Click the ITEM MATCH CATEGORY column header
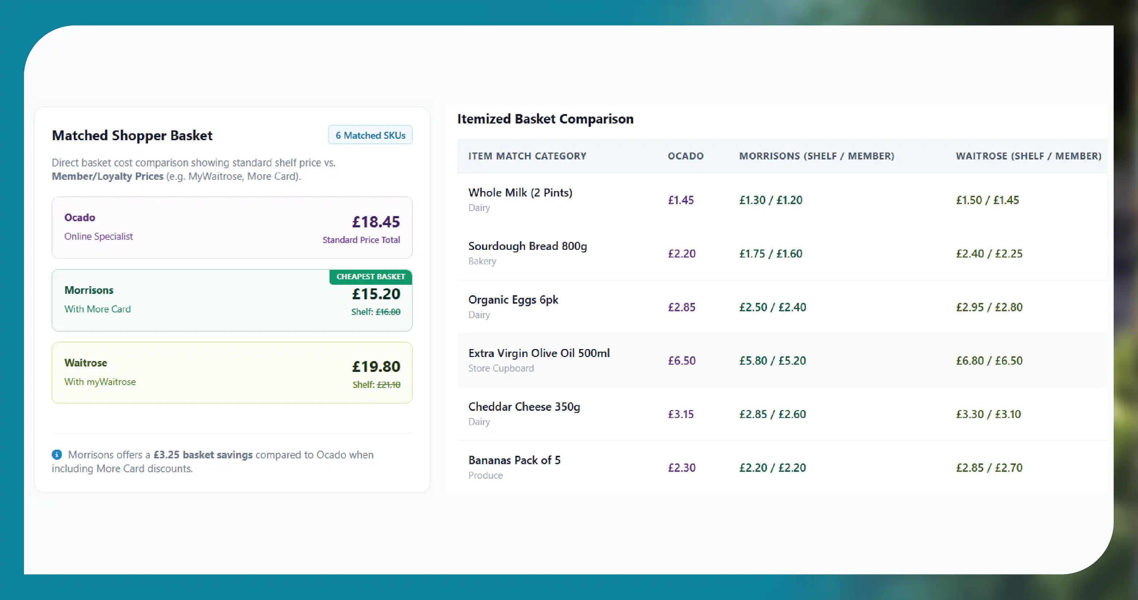 528,156
